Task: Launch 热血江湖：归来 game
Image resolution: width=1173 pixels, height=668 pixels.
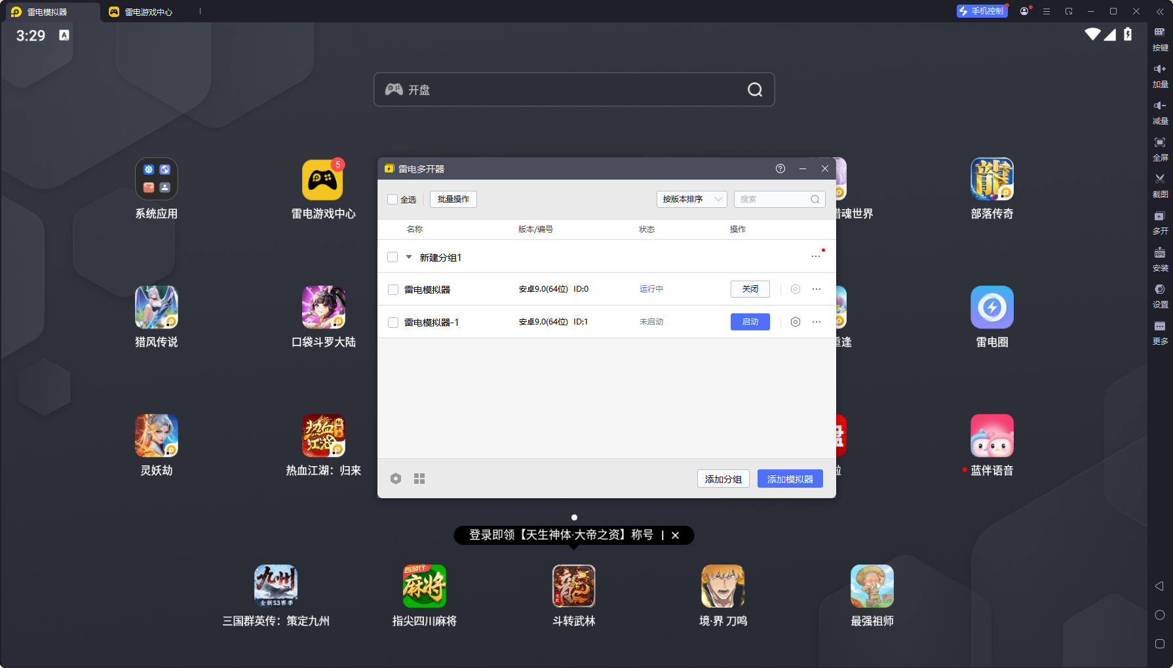Action: pos(323,436)
